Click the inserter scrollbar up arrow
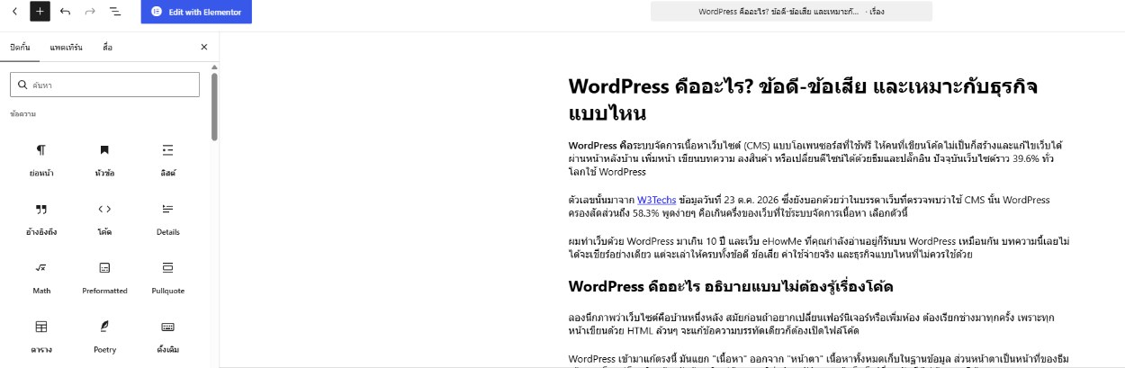 pyautogui.click(x=214, y=67)
